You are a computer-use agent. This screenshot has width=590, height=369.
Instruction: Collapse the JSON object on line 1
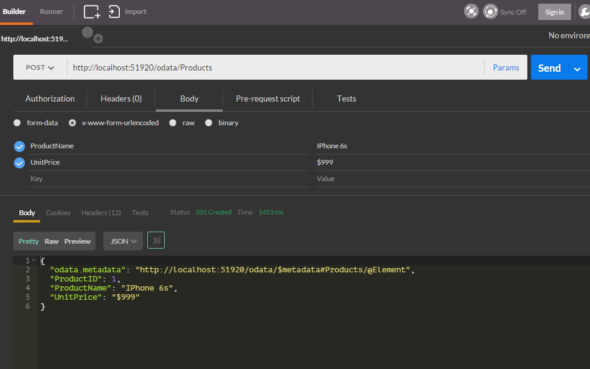point(35,260)
